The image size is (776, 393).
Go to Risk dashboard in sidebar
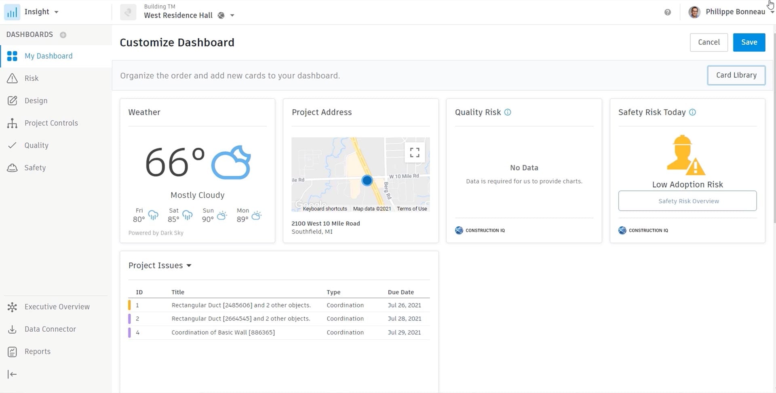click(x=32, y=78)
